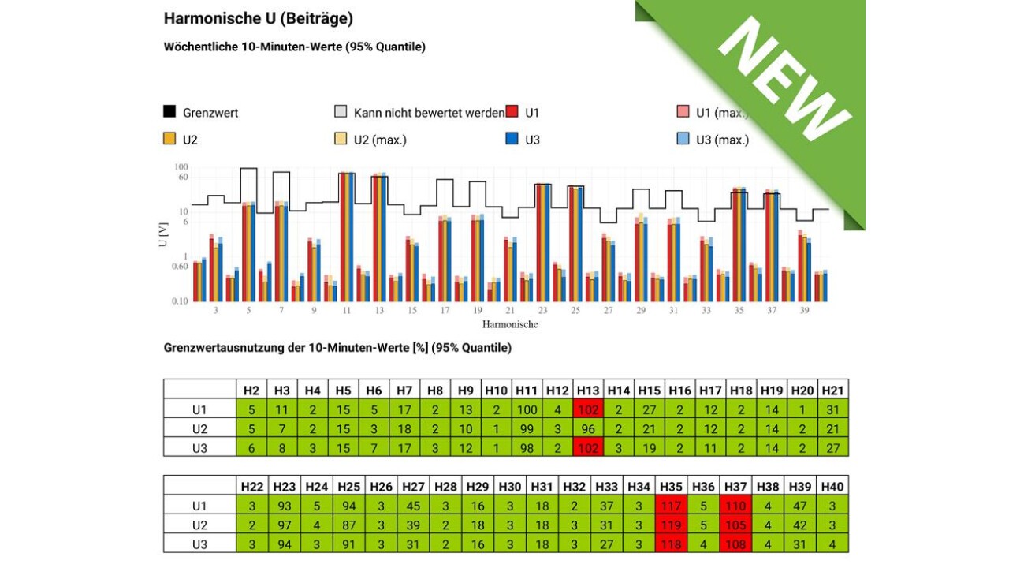Click the U1 row label in the H2–H21 table

coord(199,409)
